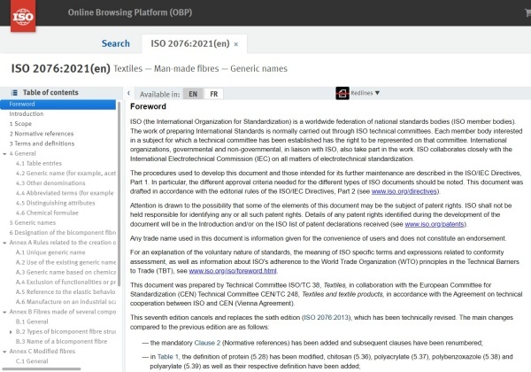Screen dimensions: 531x372
Task: Go to 2 Normative references
Action: click(42, 134)
